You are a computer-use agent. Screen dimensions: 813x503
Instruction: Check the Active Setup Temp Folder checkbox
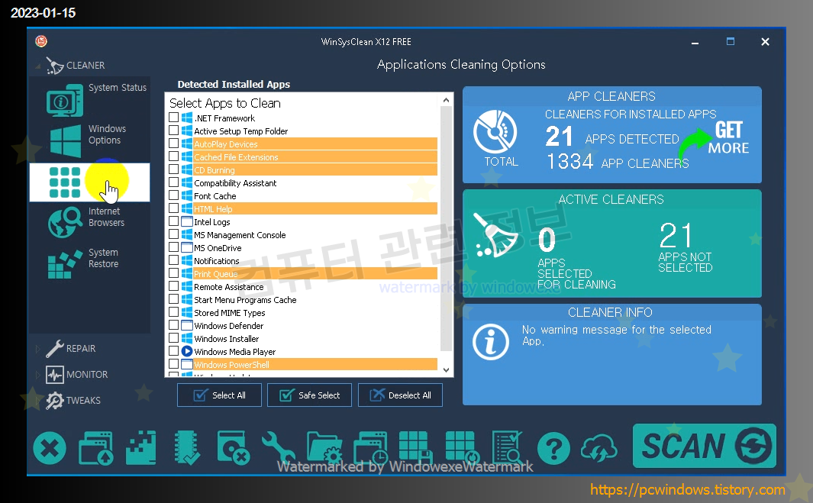coord(174,131)
